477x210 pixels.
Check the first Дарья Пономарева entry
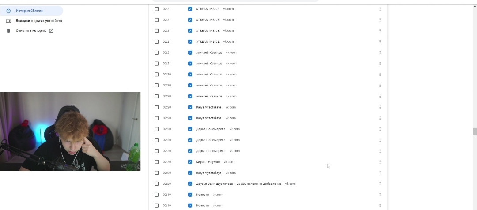click(156, 129)
